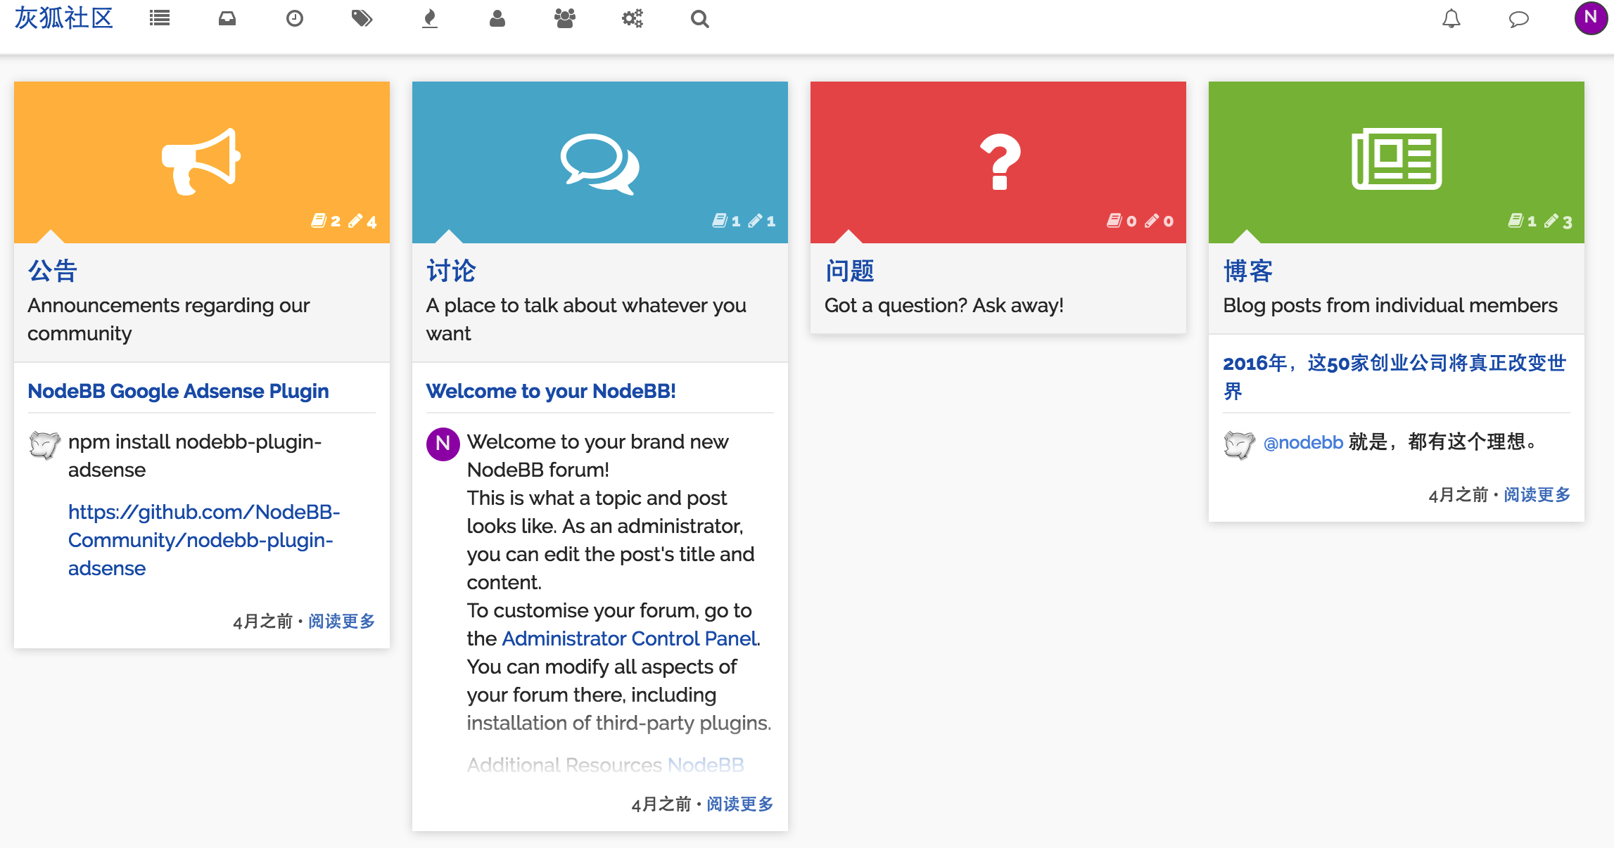Open popular topics flame icon
This screenshot has height=848, width=1614.
point(429,19)
